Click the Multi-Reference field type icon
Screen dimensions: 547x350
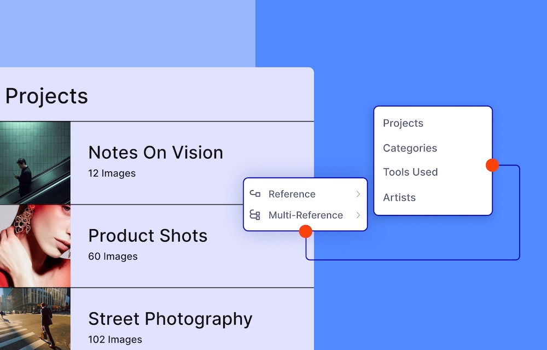pos(255,215)
